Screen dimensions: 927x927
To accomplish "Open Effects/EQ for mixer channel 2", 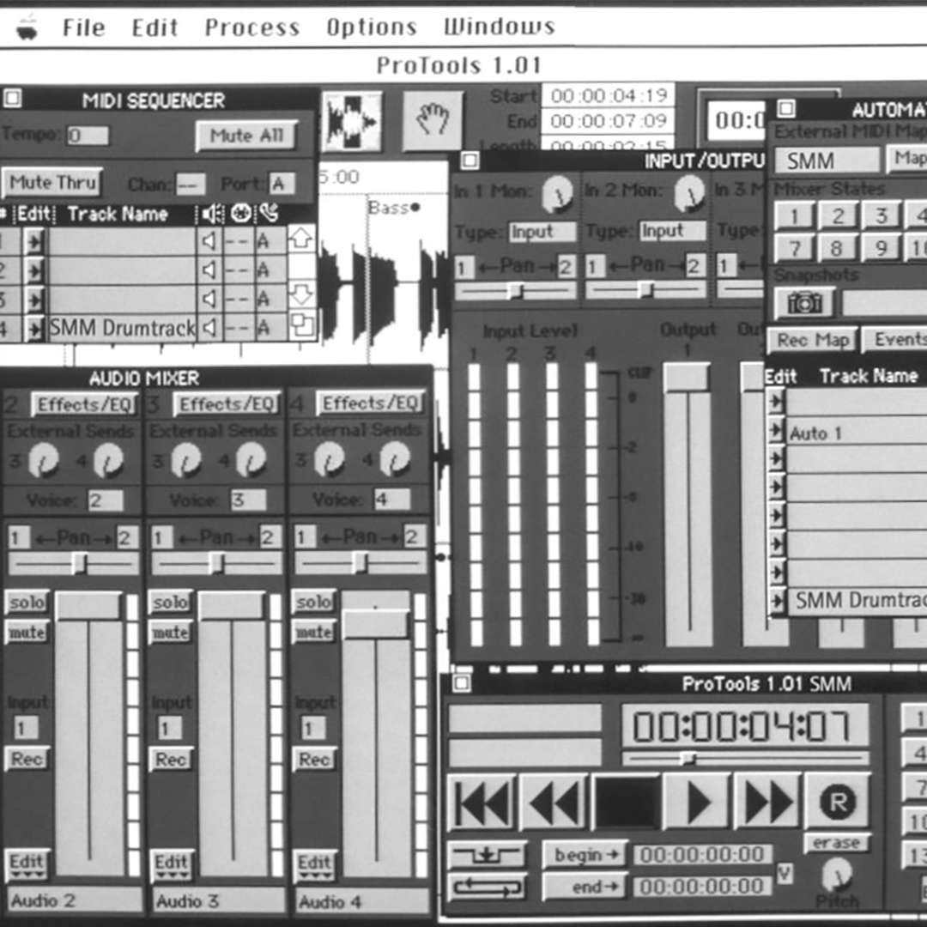I will point(83,405).
